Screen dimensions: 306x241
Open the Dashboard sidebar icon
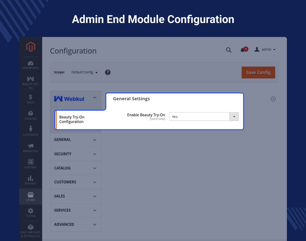pos(31,65)
